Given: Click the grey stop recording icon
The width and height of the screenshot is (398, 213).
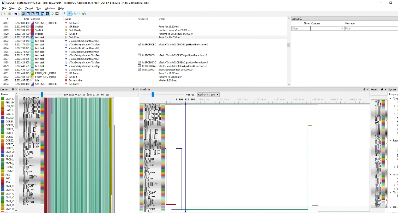Looking at the screenshot, I should (10, 14).
